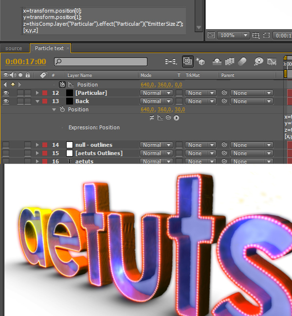The height and width of the screenshot is (316, 292).
Task: Expand the Particular layer properties
Action: tap(37, 93)
